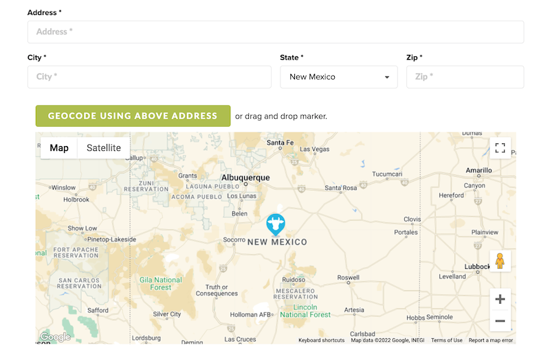Click the blue cow map marker
550x354 pixels.
[276, 224]
